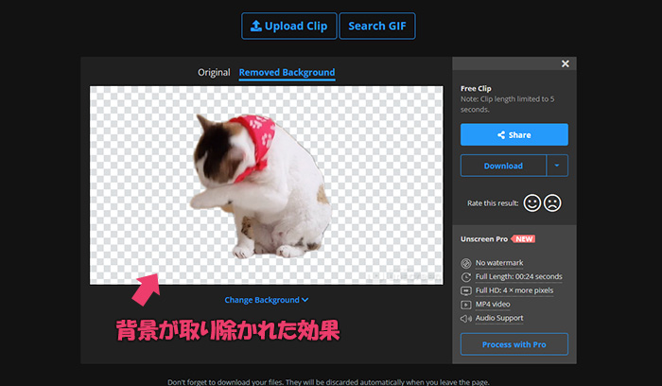Click the speaker icon beside Audio Support
This screenshot has height=386, width=662.
pos(466,319)
